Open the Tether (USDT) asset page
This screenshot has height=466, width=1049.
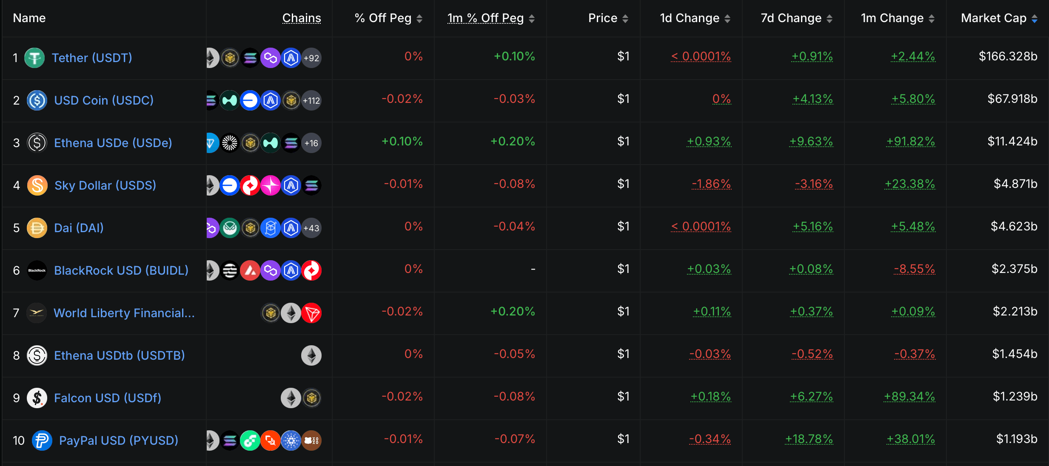(92, 58)
